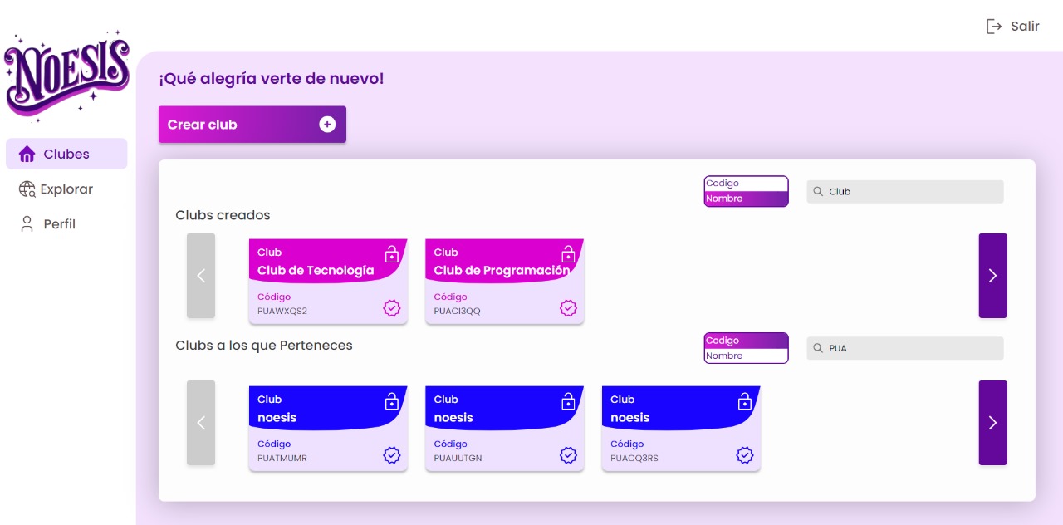This screenshot has width=1063, height=525.
Task: Click verified badge on PUAWXQS2 card
Action: pyautogui.click(x=392, y=308)
